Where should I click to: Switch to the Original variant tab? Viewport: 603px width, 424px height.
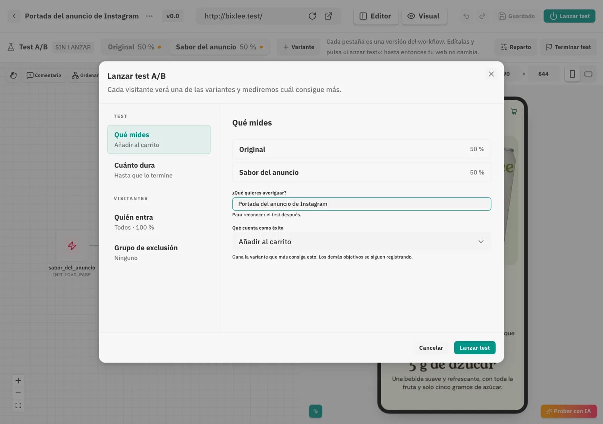click(135, 47)
